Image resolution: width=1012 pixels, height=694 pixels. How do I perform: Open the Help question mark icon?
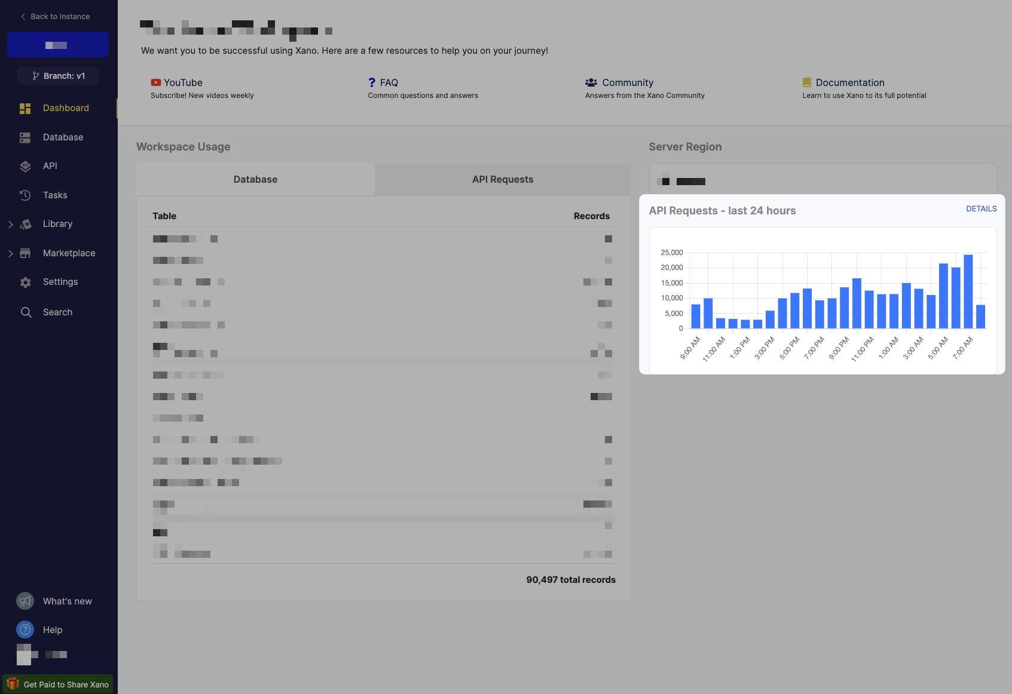point(25,629)
